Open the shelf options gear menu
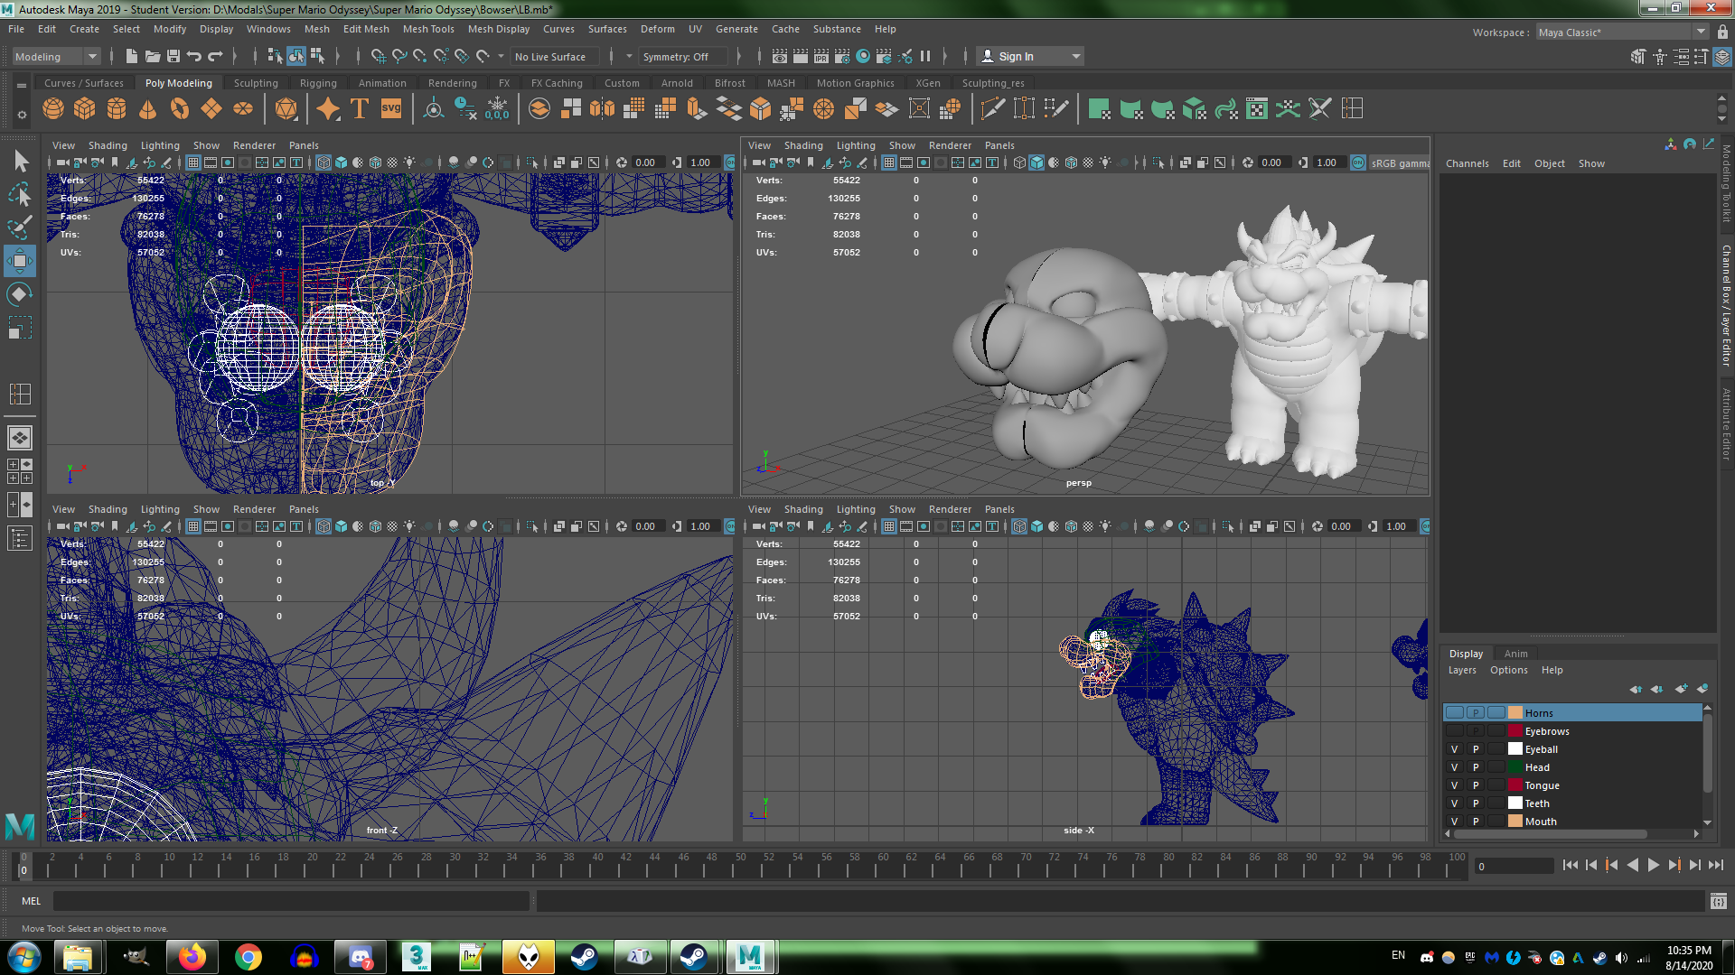The image size is (1735, 975). click(22, 115)
